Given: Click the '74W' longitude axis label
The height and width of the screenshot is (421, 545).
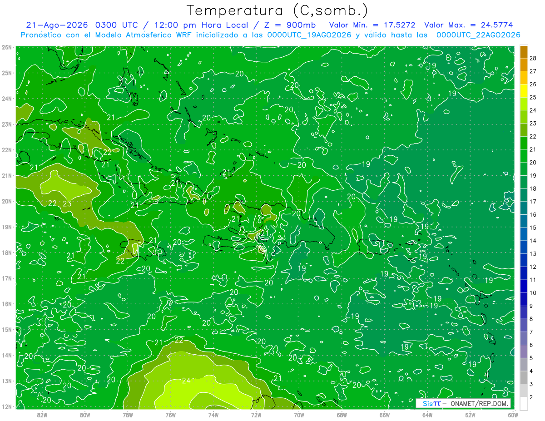Looking at the screenshot, I should pos(213,415).
